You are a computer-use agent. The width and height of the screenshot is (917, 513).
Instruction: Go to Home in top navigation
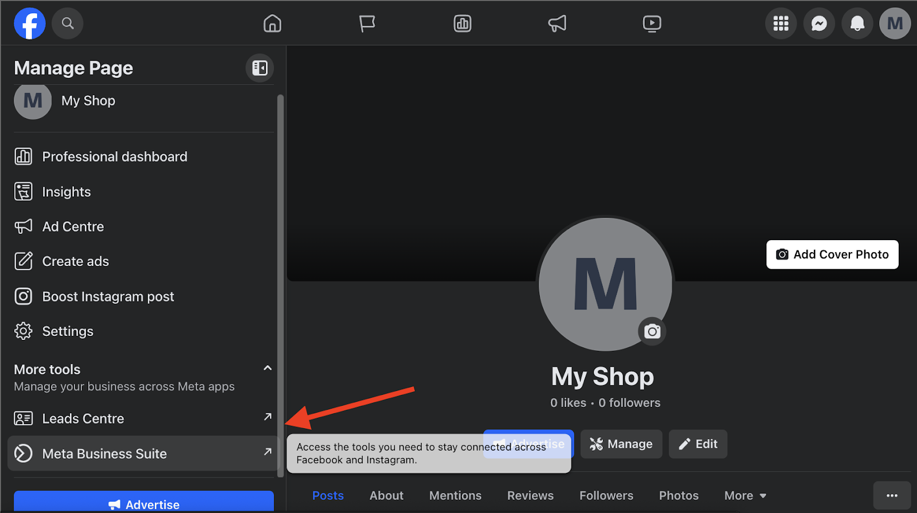coord(272,24)
